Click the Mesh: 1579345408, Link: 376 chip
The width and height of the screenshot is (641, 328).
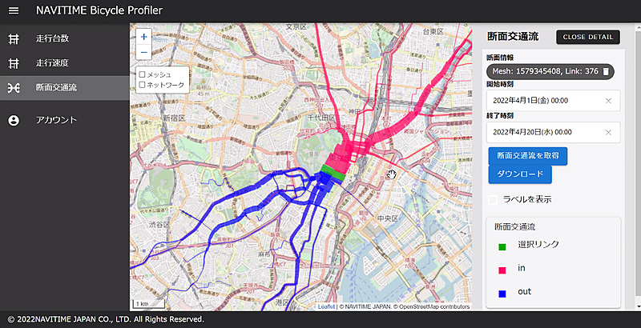tap(550, 71)
